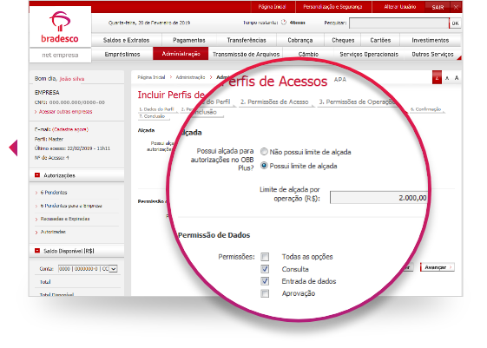Image resolution: width=487 pixels, height=348 pixels.
Task: Click the X close icon beside SAIR
Action: pos(456,7)
